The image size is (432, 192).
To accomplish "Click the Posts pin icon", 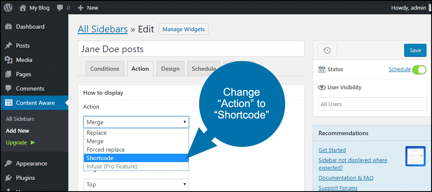I will pos(8,45).
